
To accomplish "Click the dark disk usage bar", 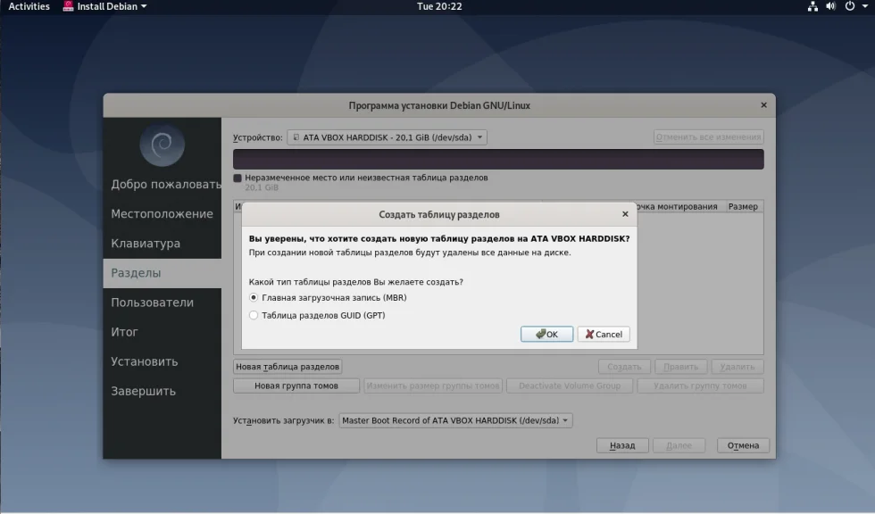I will pos(498,159).
